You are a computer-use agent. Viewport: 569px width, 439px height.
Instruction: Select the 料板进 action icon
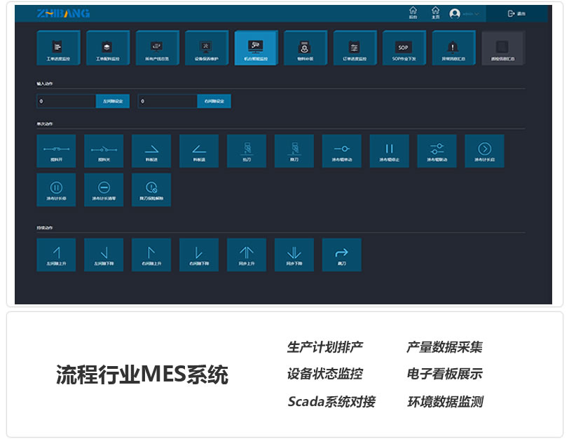pyautogui.click(x=151, y=150)
